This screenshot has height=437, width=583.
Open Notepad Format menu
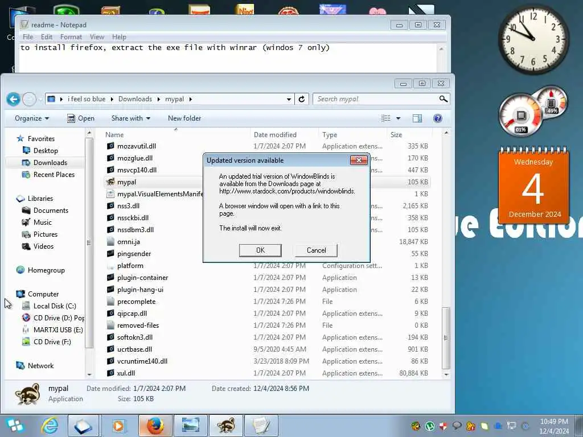71,37
